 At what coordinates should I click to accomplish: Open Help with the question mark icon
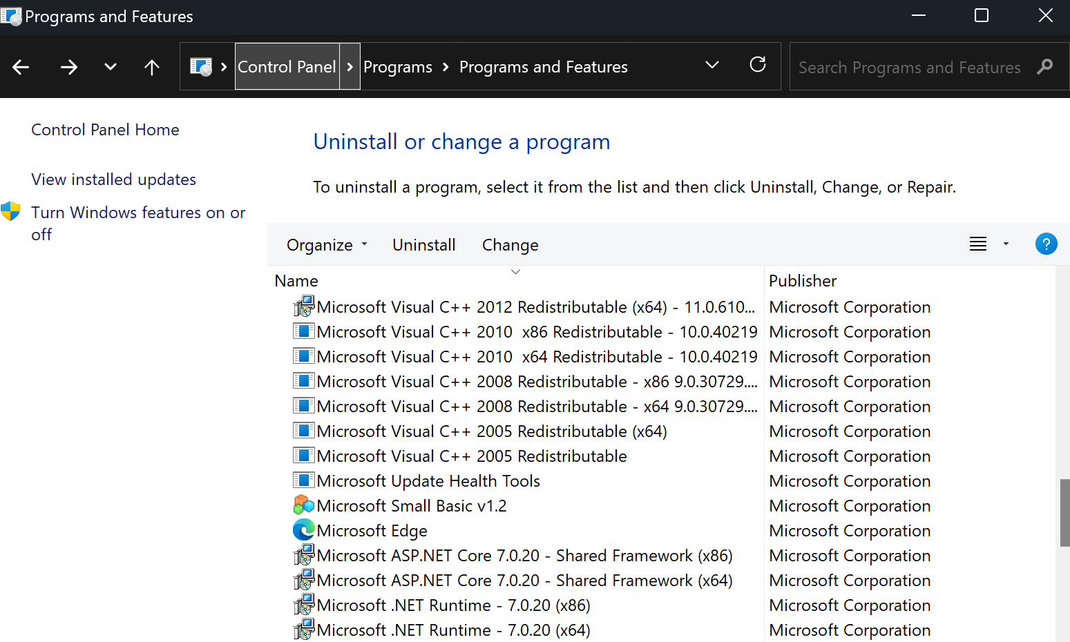tap(1047, 244)
